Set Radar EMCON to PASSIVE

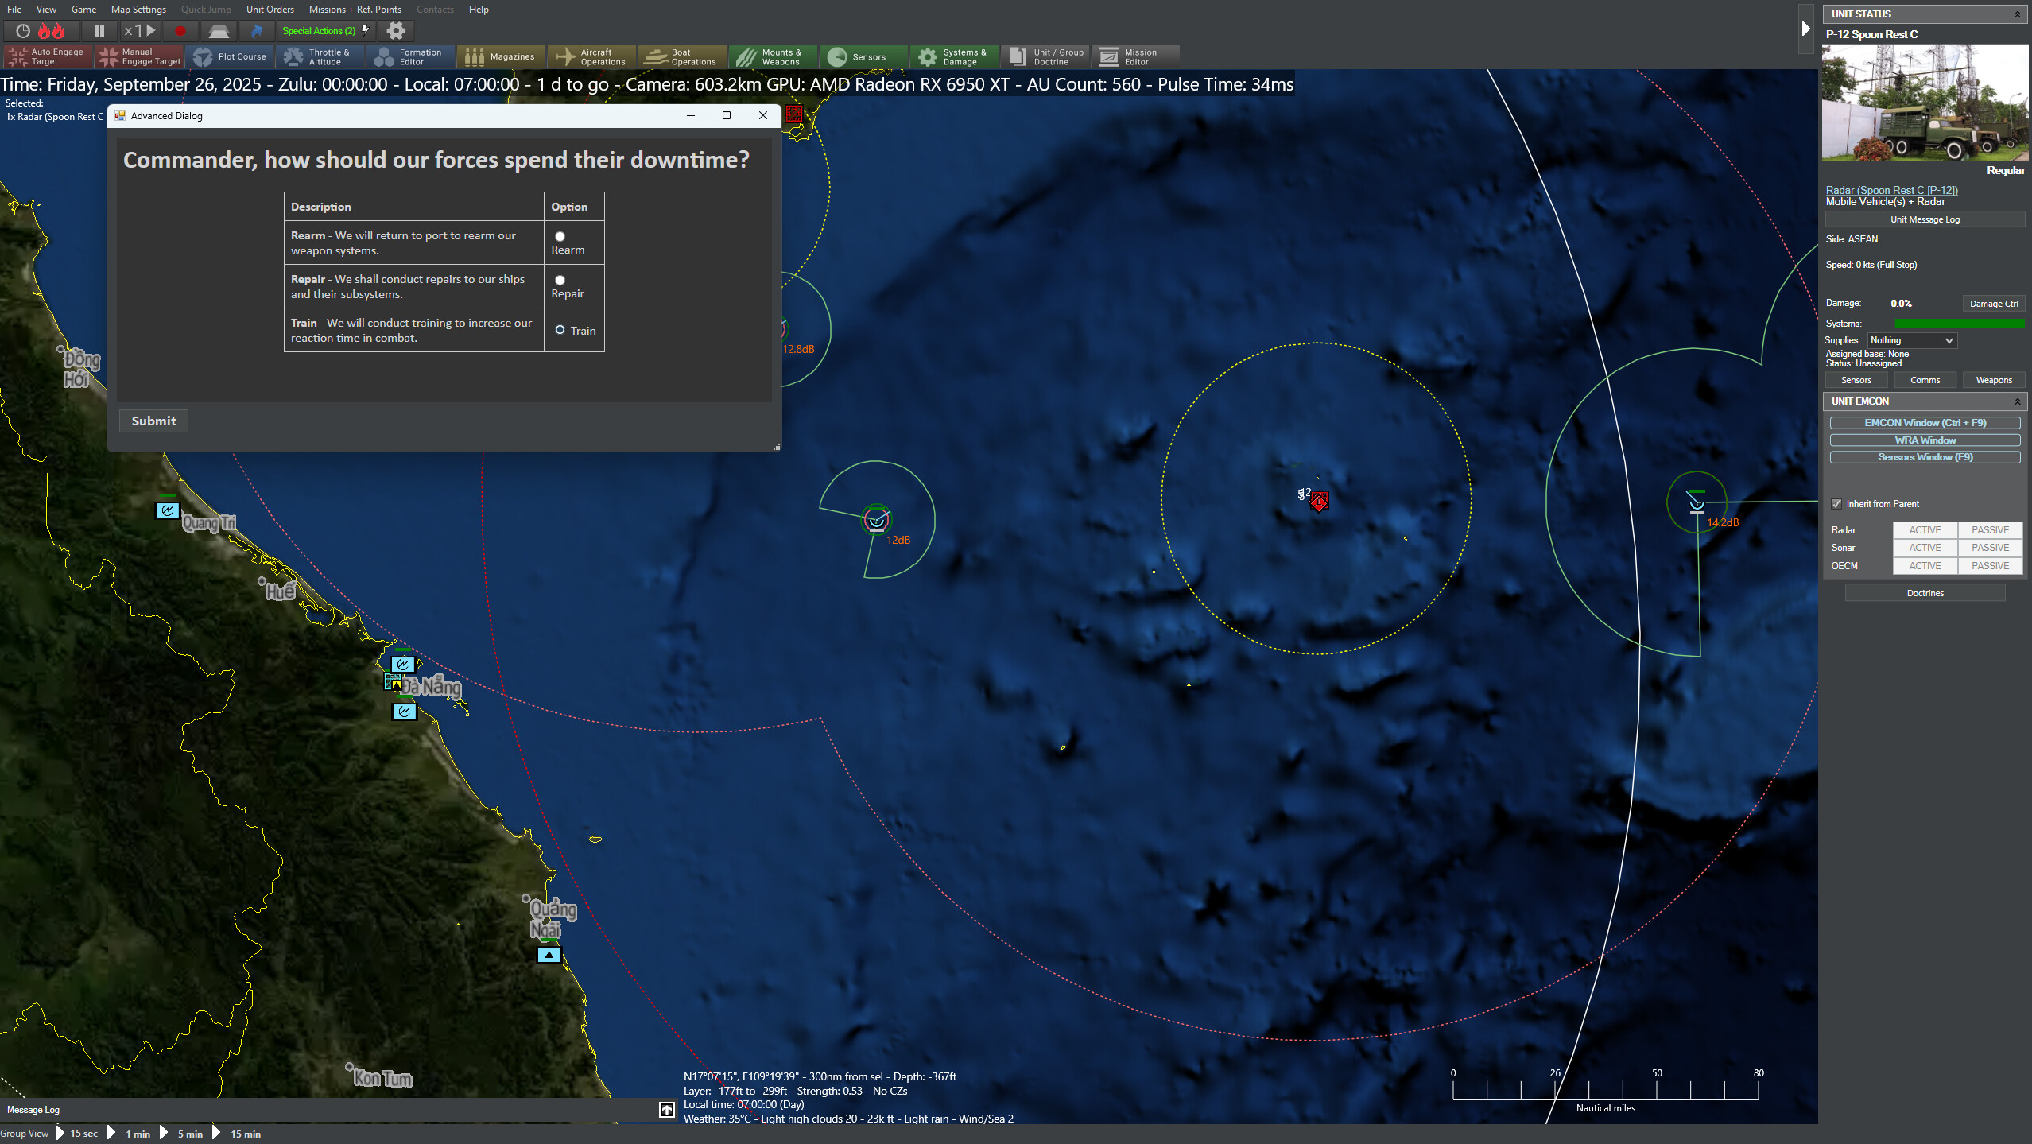coord(1989,529)
